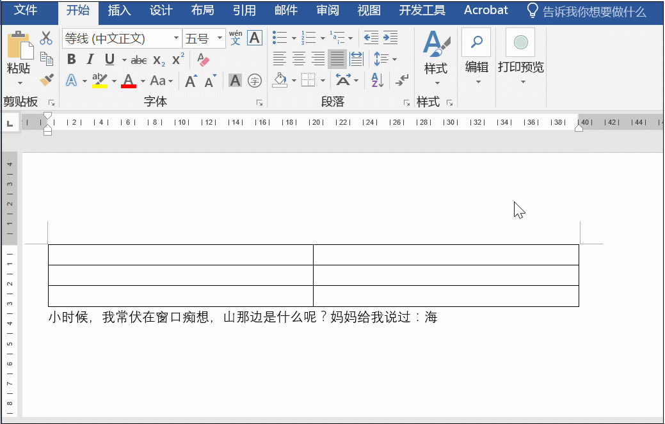This screenshot has height=424, width=665.
Task: Open the font size dropdown (五号)
Action: point(220,39)
